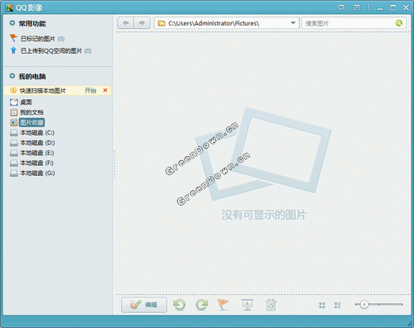Collapse the 常用功能 section
Viewport: 414px width, 328px height.
[12, 23]
